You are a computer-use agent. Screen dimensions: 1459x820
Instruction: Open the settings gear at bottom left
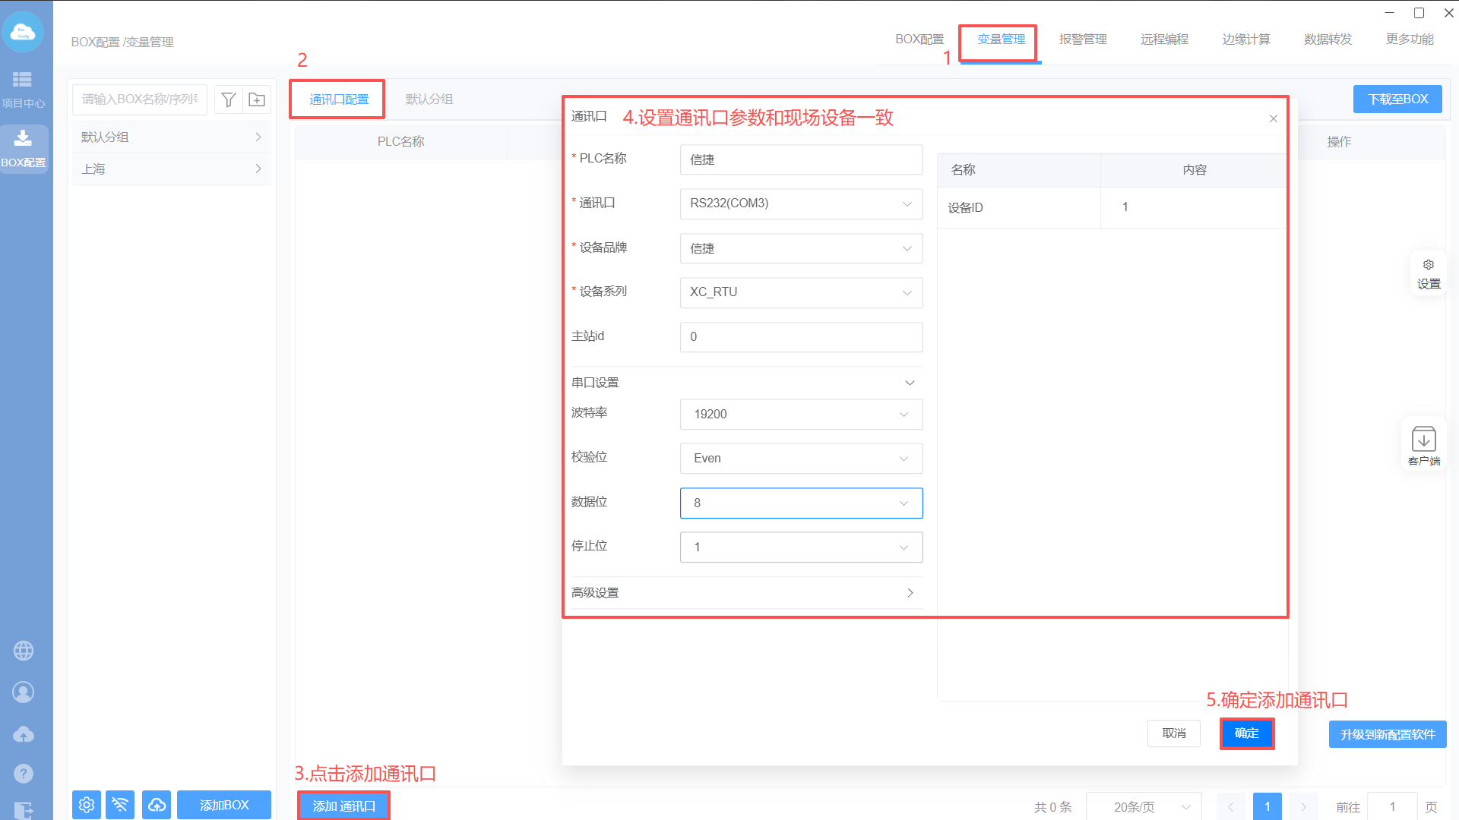click(x=87, y=805)
